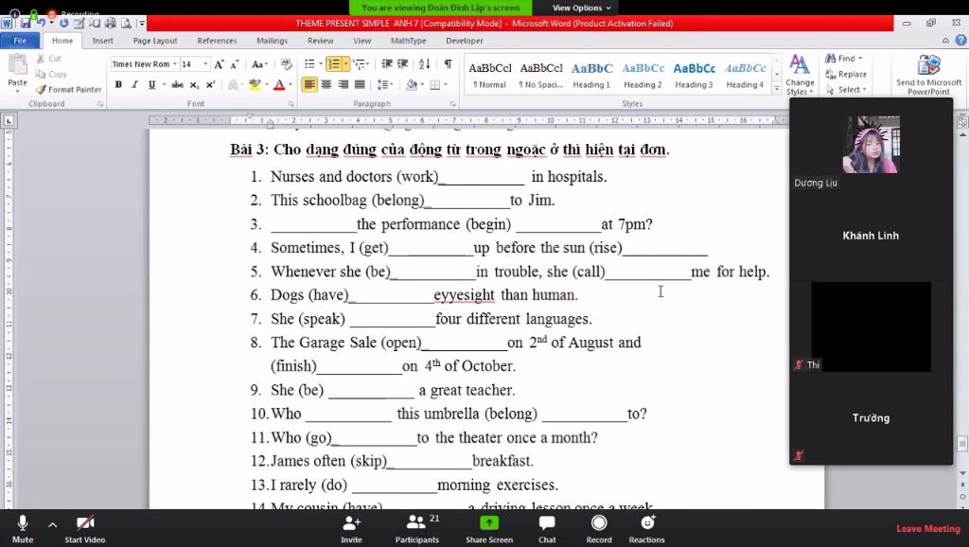Click the Bullets list icon
969x547 pixels.
309,64
